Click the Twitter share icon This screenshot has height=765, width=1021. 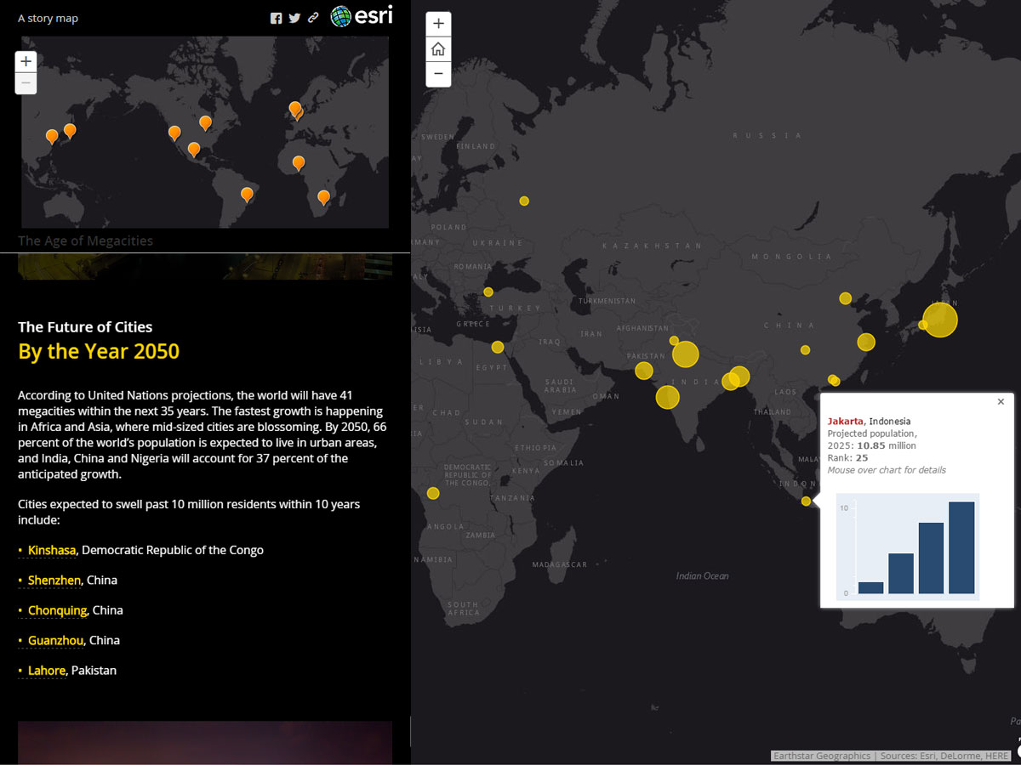click(294, 18)
